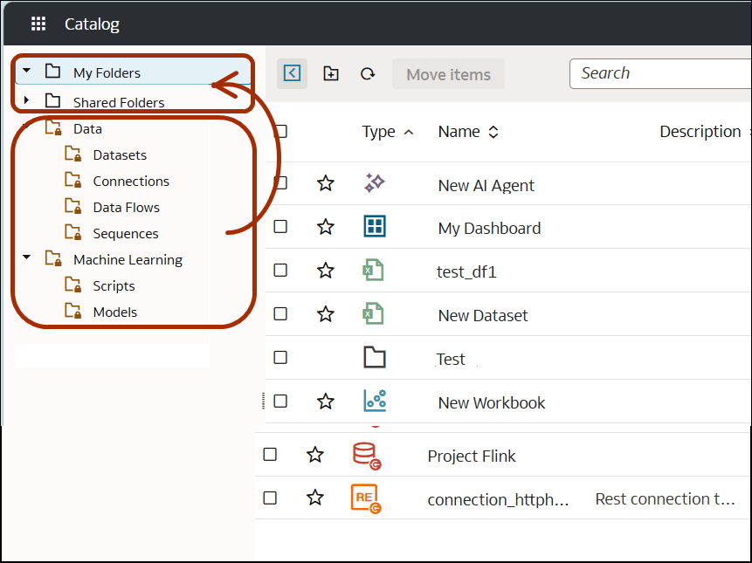Collapse the My Folders tree node

coord(25,72)
